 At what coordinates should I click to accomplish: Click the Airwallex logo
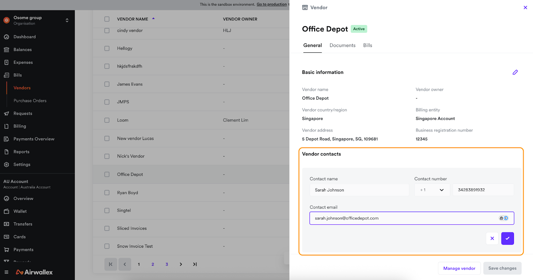(x=34, y=272)
